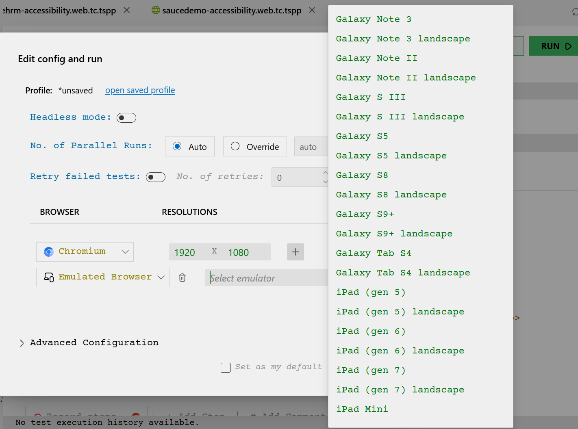The image size is (578, 429).
Task: Choose Galaxy S8 from the emulator list
Action: click(x=361, y=175)
